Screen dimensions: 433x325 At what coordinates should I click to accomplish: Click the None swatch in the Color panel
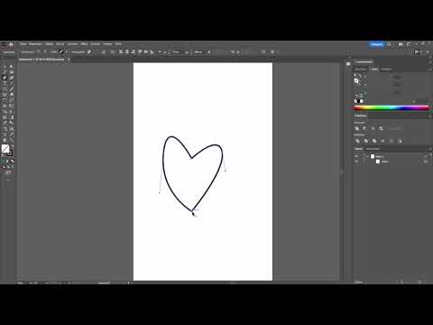[x=355, y=101]
